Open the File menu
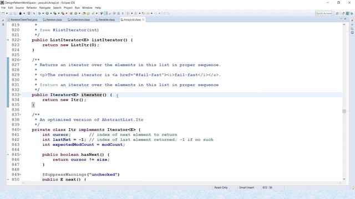355x199 pixels. coord(3,8)
